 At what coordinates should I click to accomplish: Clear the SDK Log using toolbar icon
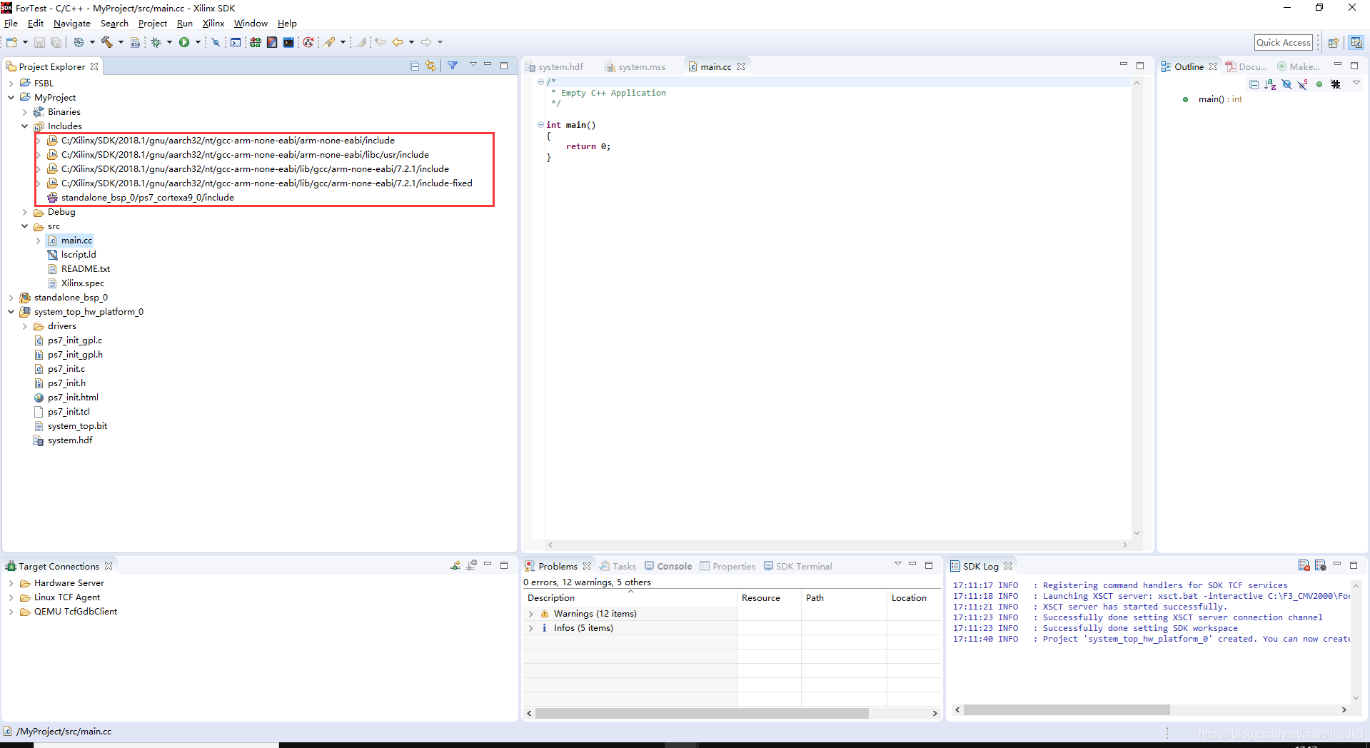coord(1304,565)
